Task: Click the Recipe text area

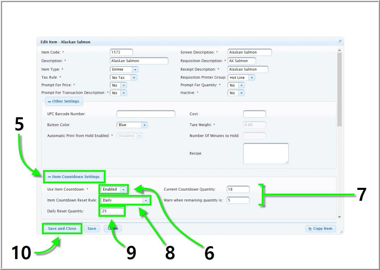Action: coord(266,153)
